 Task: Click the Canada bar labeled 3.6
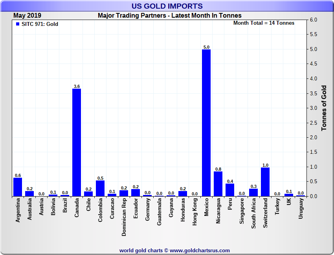click(x=77, y=142)
